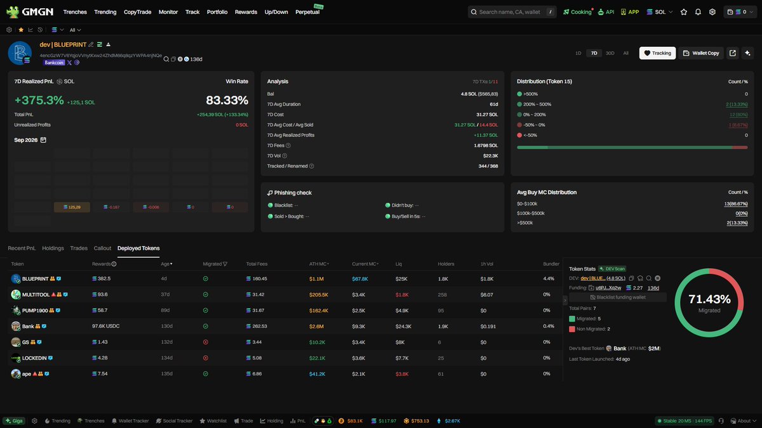Open the APP download link
The image size is (762, 428).
[630, 12]
